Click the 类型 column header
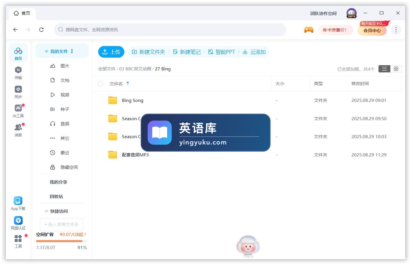 coord(318,83)
